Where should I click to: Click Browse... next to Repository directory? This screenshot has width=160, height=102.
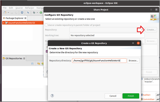click(x=133, y=61)
